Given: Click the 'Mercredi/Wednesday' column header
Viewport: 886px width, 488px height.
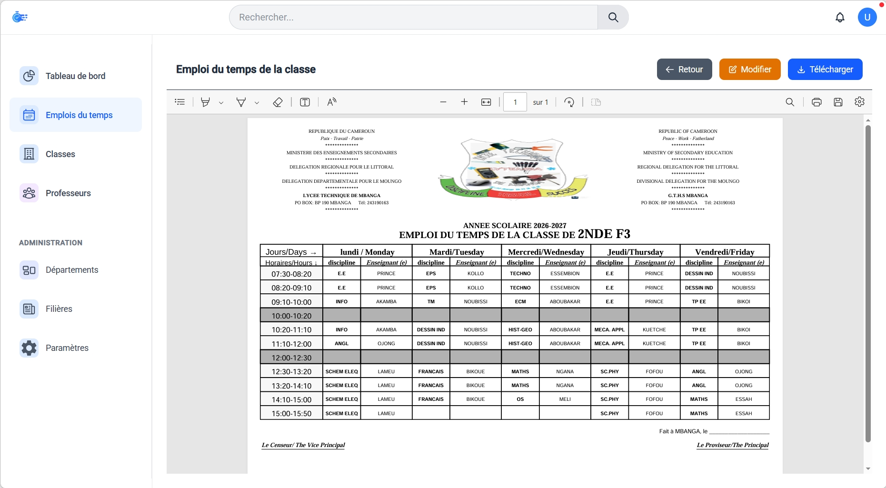Looking at the screenshot, I should pos(546,252).
